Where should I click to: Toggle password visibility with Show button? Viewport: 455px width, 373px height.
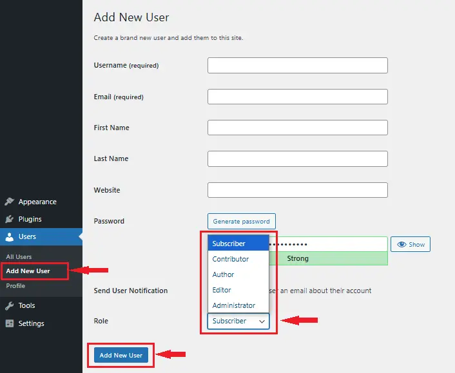(410, 244)
